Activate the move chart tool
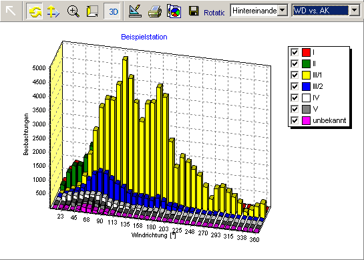The width and height of the screenshot is (364, 260). [x=53, y=11]
